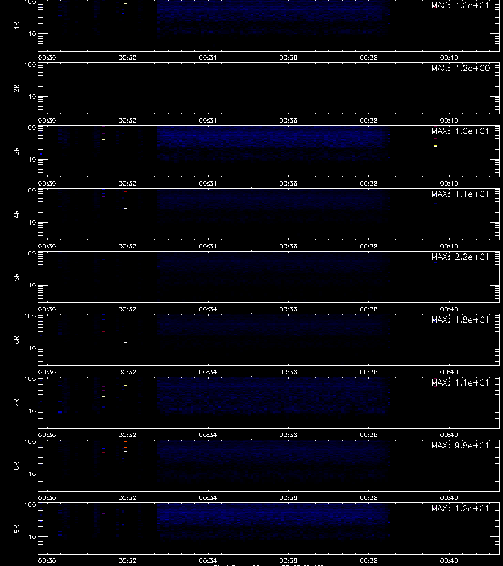The image size is (503, 566).
Task: Click the 4R panel axis label
Action: (x=16, y=214)
